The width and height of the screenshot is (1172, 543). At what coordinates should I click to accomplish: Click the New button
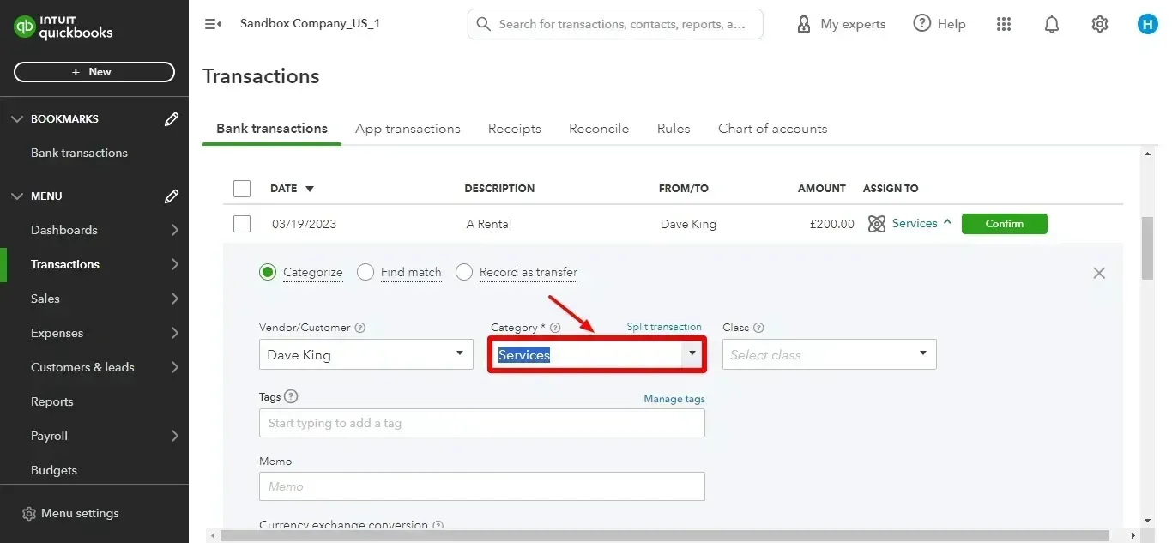(94, 72)
